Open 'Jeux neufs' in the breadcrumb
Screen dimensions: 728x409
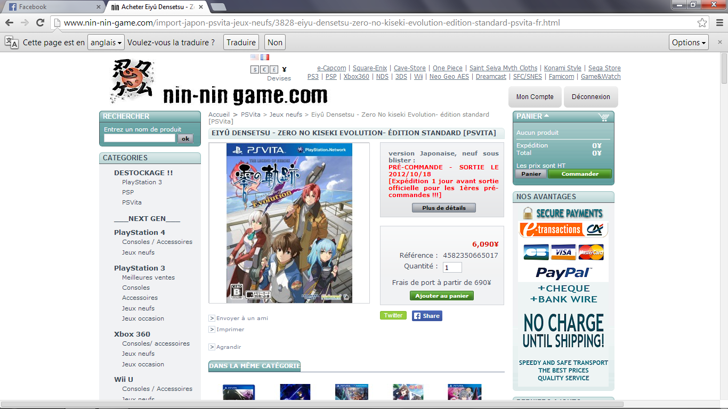286,114
